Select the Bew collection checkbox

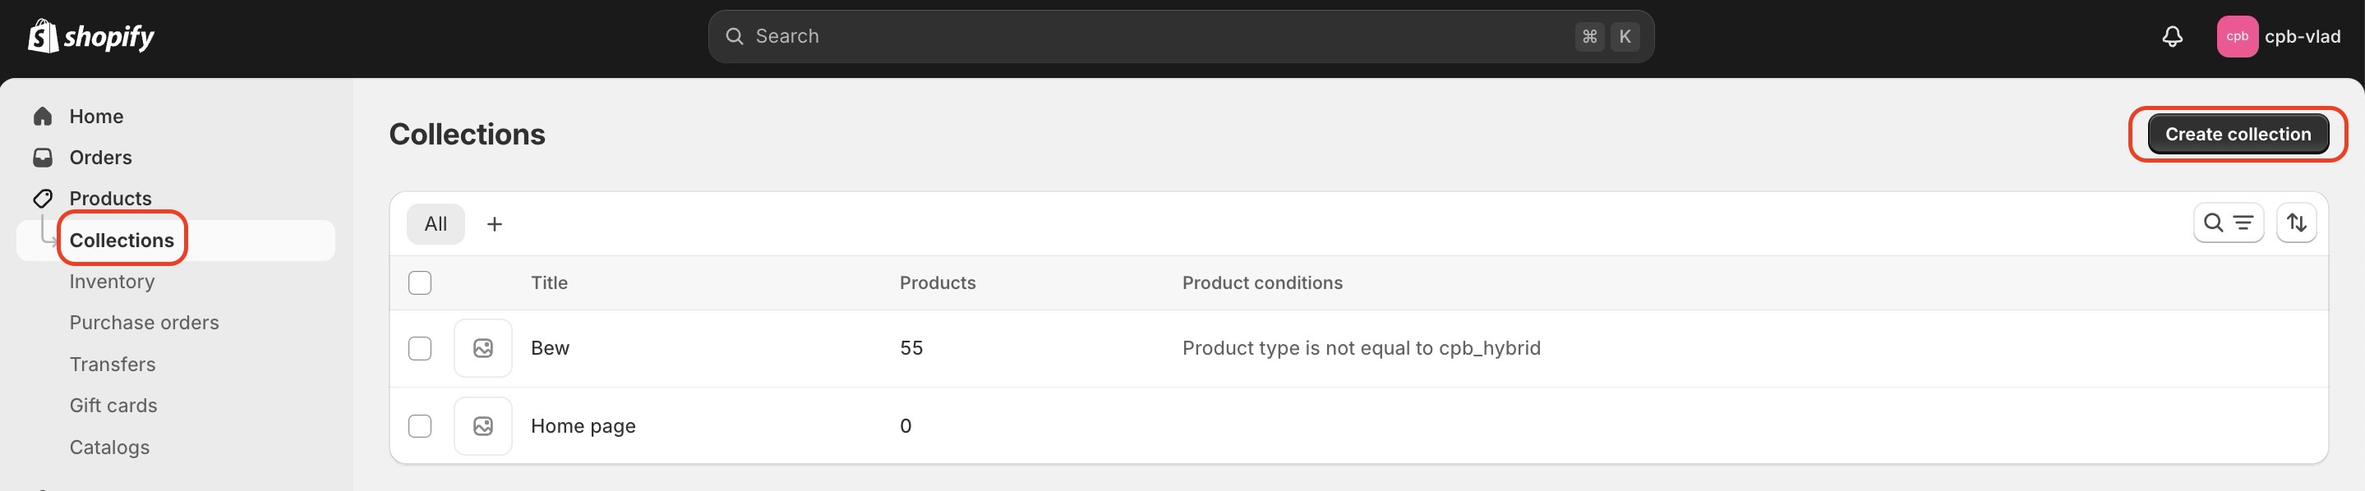pos(420,348)
